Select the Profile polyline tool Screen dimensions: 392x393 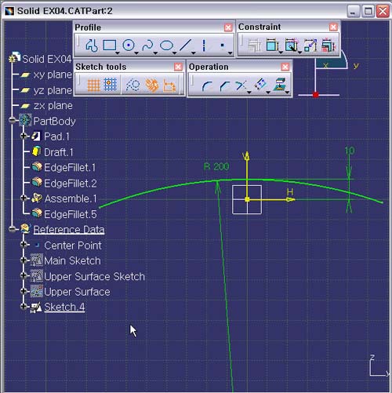tap(92, 45)
